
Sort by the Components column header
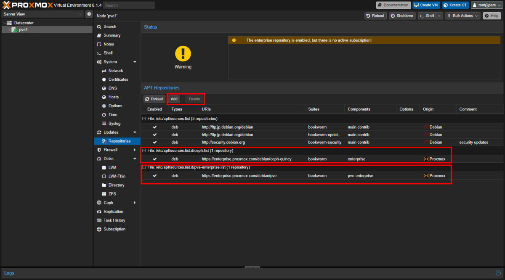click(x=370, y=109)
